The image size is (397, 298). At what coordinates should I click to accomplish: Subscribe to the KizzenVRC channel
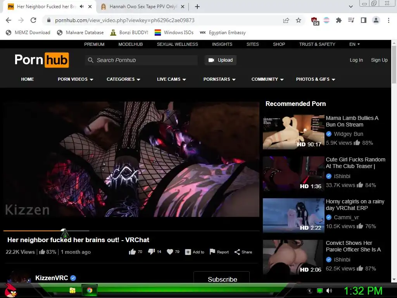tap(221, 277)
